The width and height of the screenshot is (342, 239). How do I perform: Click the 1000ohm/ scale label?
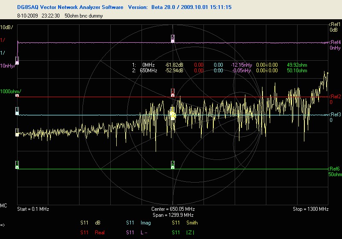[11, 91]
